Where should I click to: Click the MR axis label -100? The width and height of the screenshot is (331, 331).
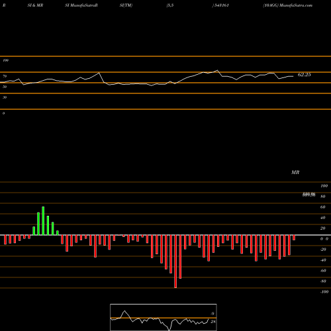[x=324, y=292]
